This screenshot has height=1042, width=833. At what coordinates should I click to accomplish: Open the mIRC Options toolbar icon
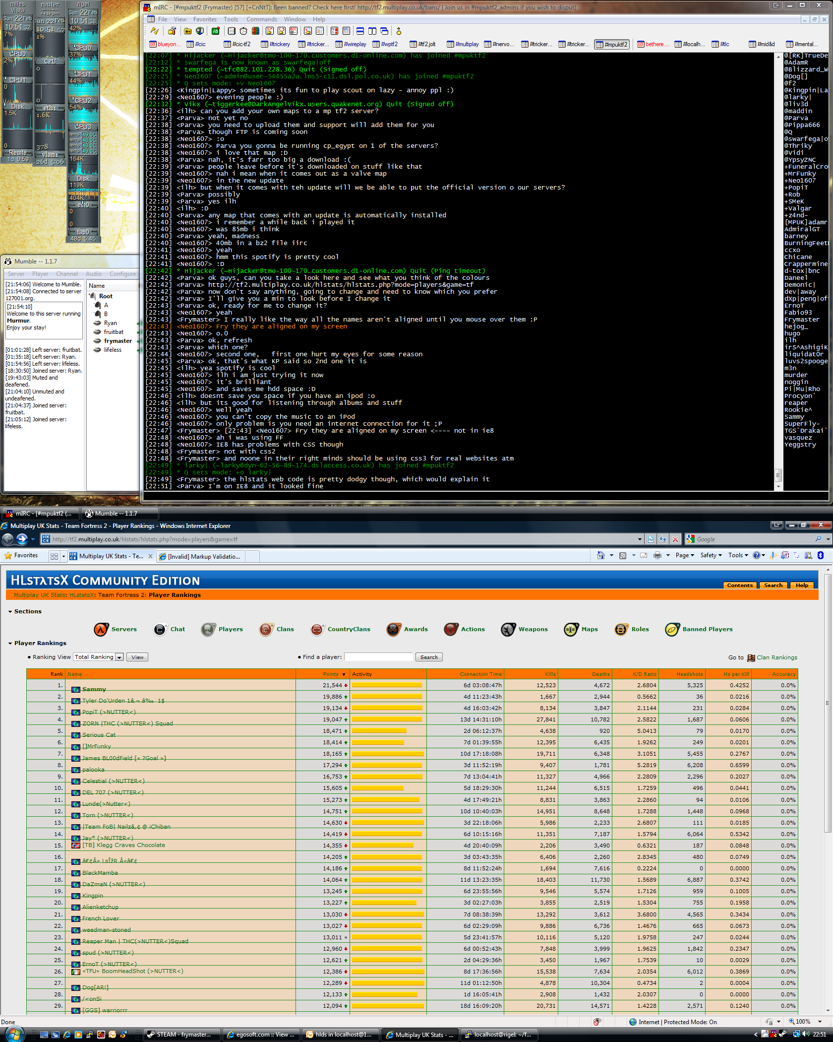coord(172,31)
